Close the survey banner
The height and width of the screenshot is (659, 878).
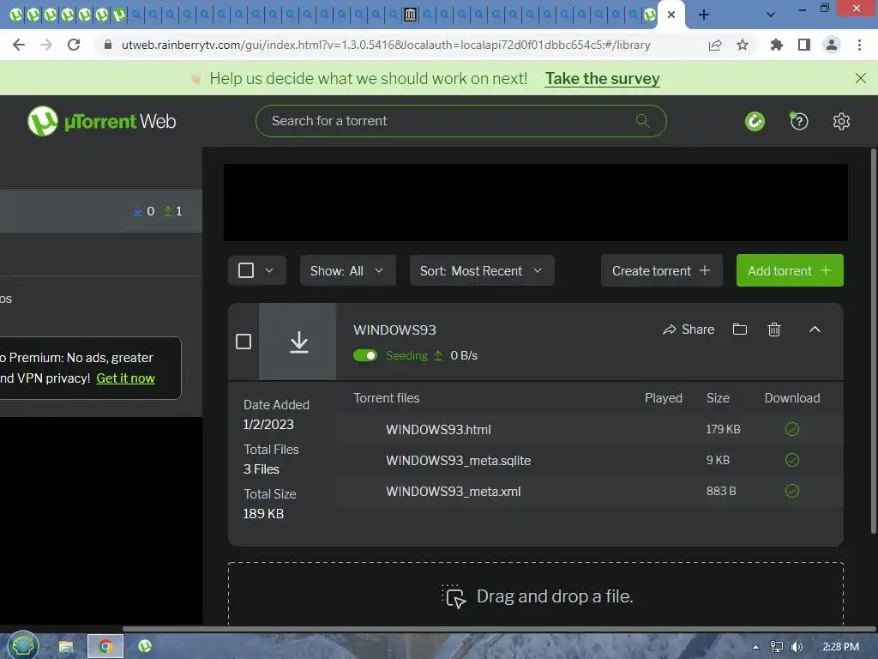(x=861, y=78)
